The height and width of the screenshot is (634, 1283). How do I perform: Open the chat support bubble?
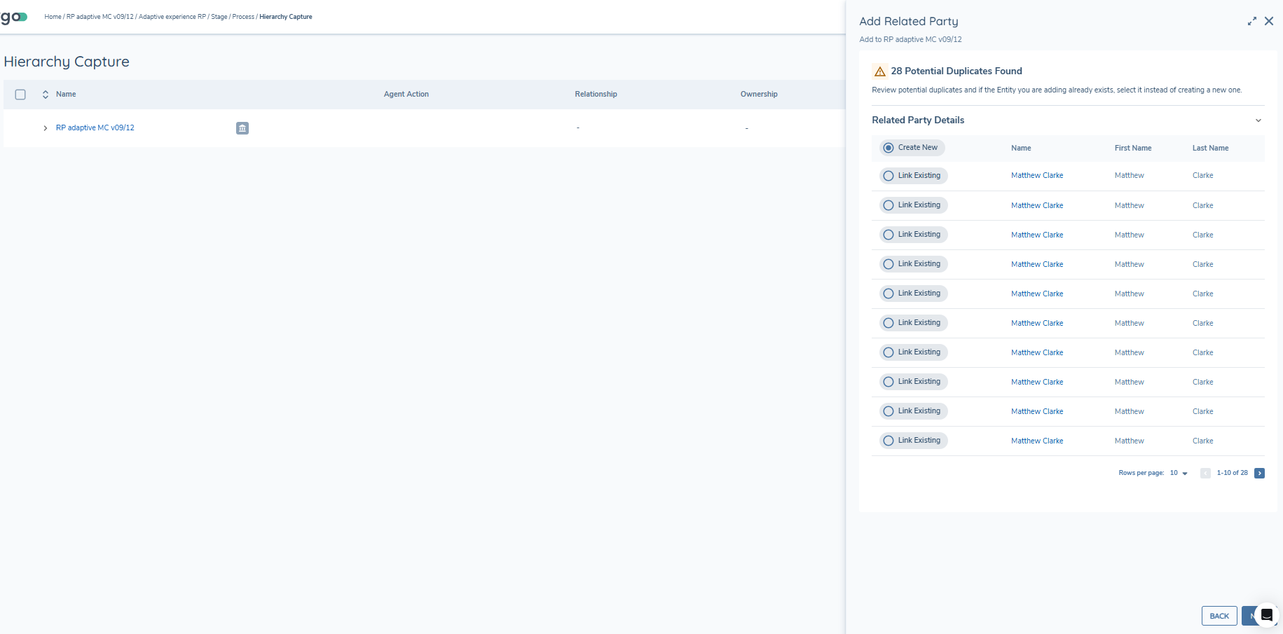point(1266,615)
